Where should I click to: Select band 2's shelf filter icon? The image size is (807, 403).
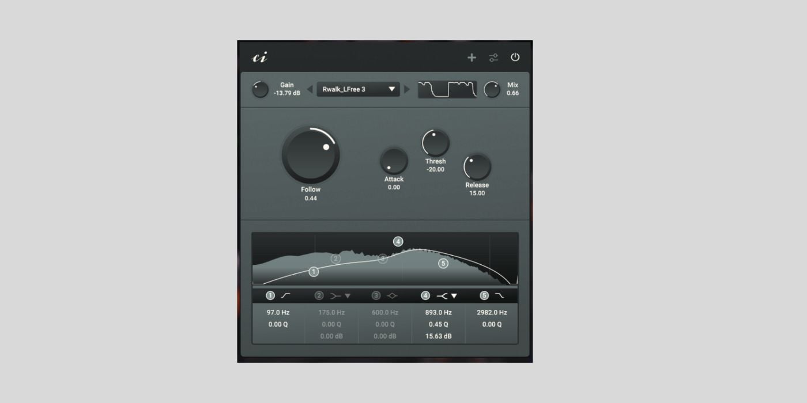(x=335, y=296)
